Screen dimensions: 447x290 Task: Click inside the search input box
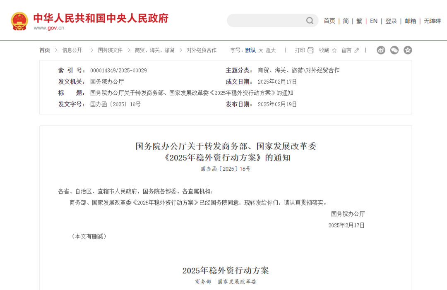click(269, 20)
